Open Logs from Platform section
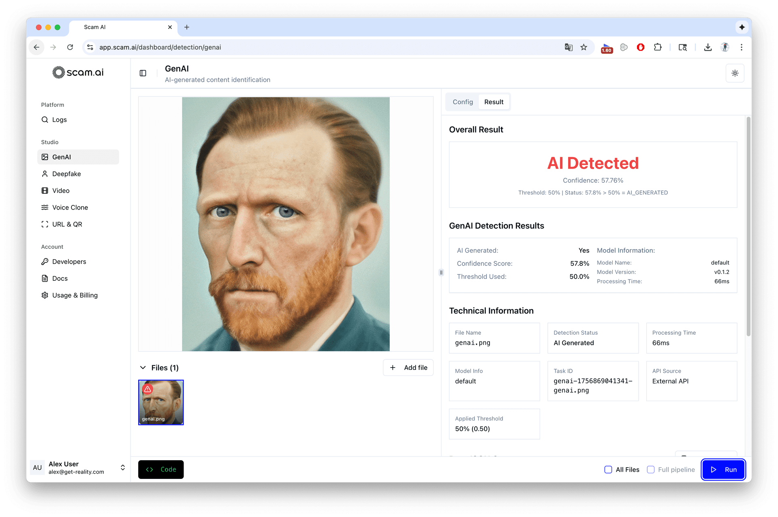Screen dimensions: 778x517 tap(59, 120)
